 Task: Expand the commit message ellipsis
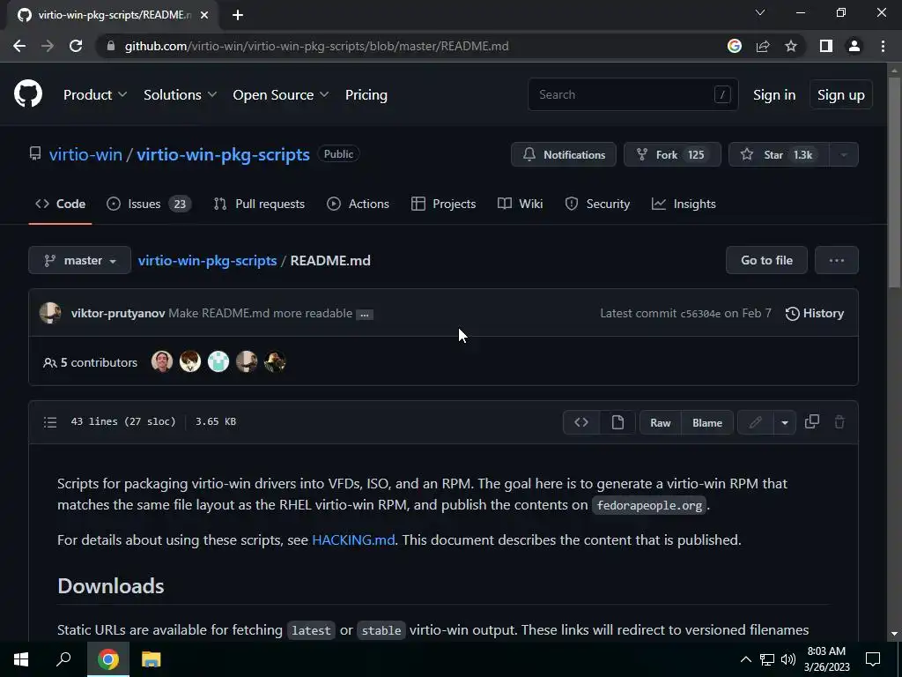pyautogui.click(x=364, y=315)
